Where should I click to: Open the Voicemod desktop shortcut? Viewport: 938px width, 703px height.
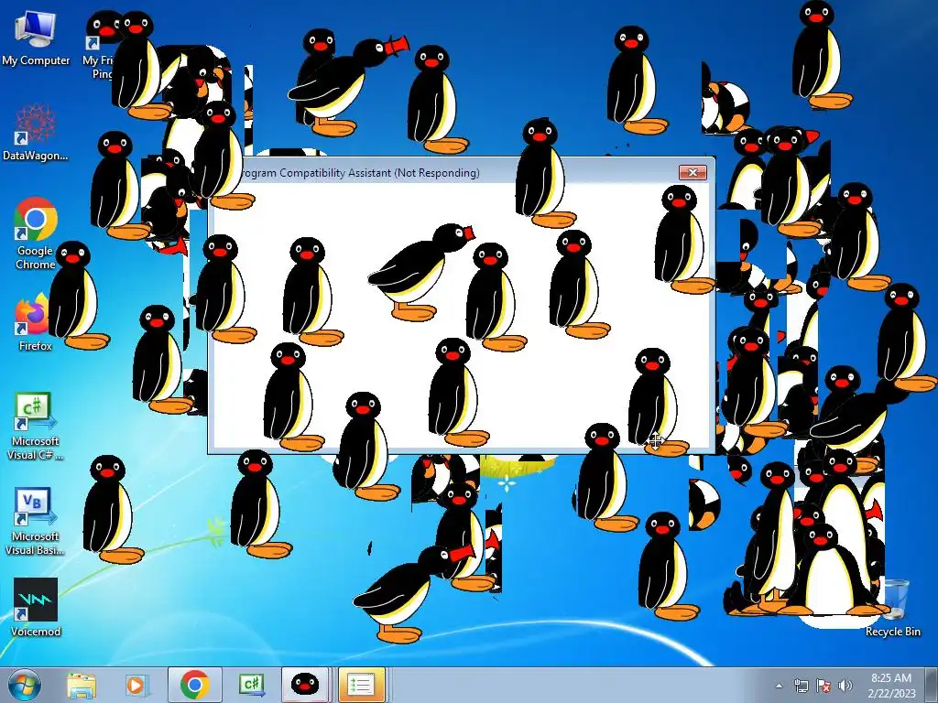[x=36, y=608]
